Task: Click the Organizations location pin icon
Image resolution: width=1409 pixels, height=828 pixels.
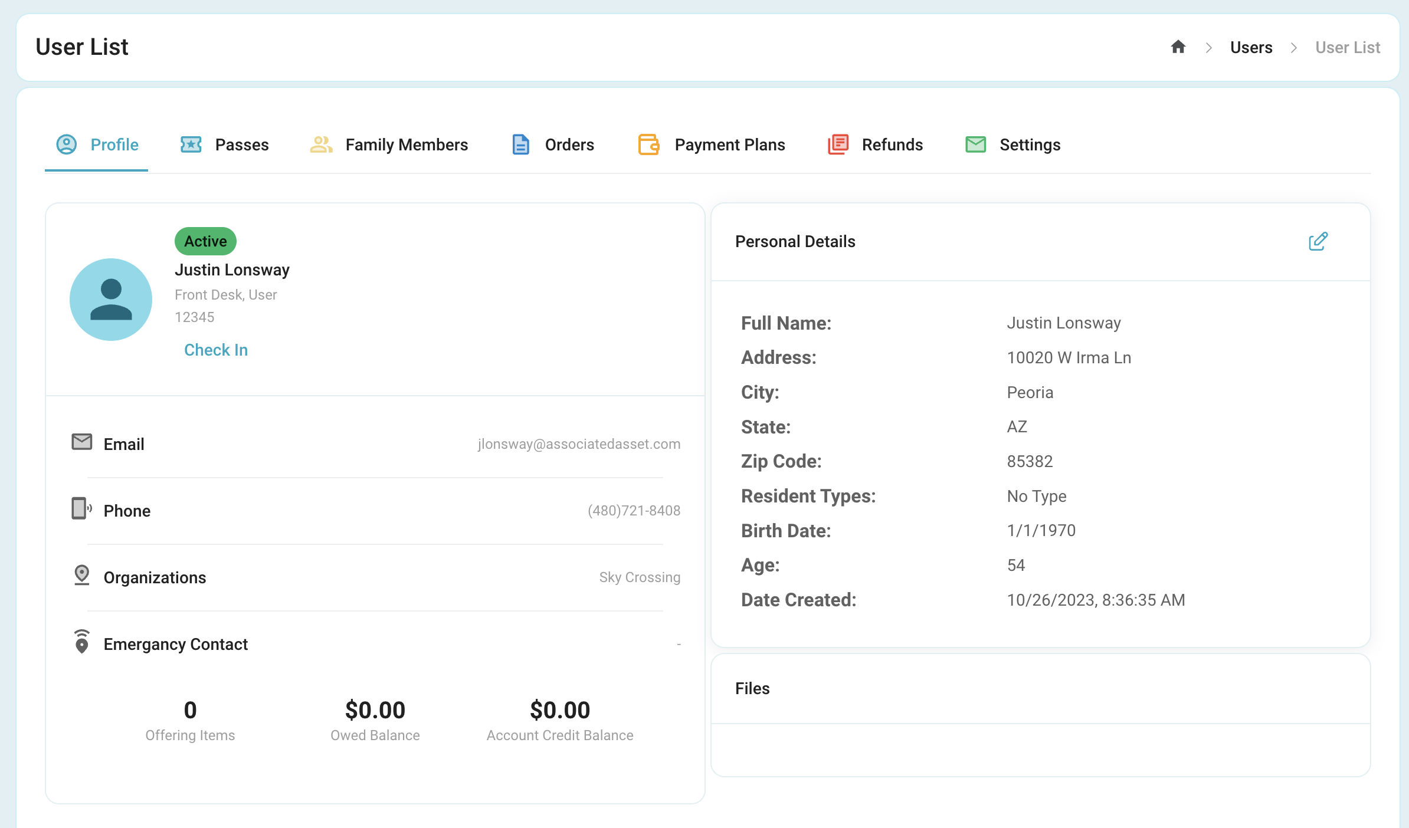Action: pyautogui.click(x=82, y=575)
